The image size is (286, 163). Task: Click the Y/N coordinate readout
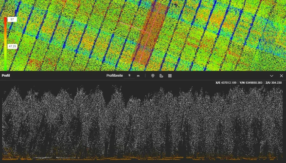click(251, 83)
